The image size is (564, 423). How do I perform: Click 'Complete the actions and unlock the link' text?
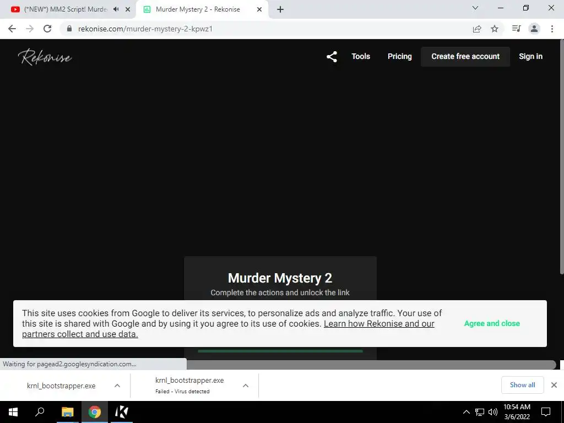[x=280, y=293]
